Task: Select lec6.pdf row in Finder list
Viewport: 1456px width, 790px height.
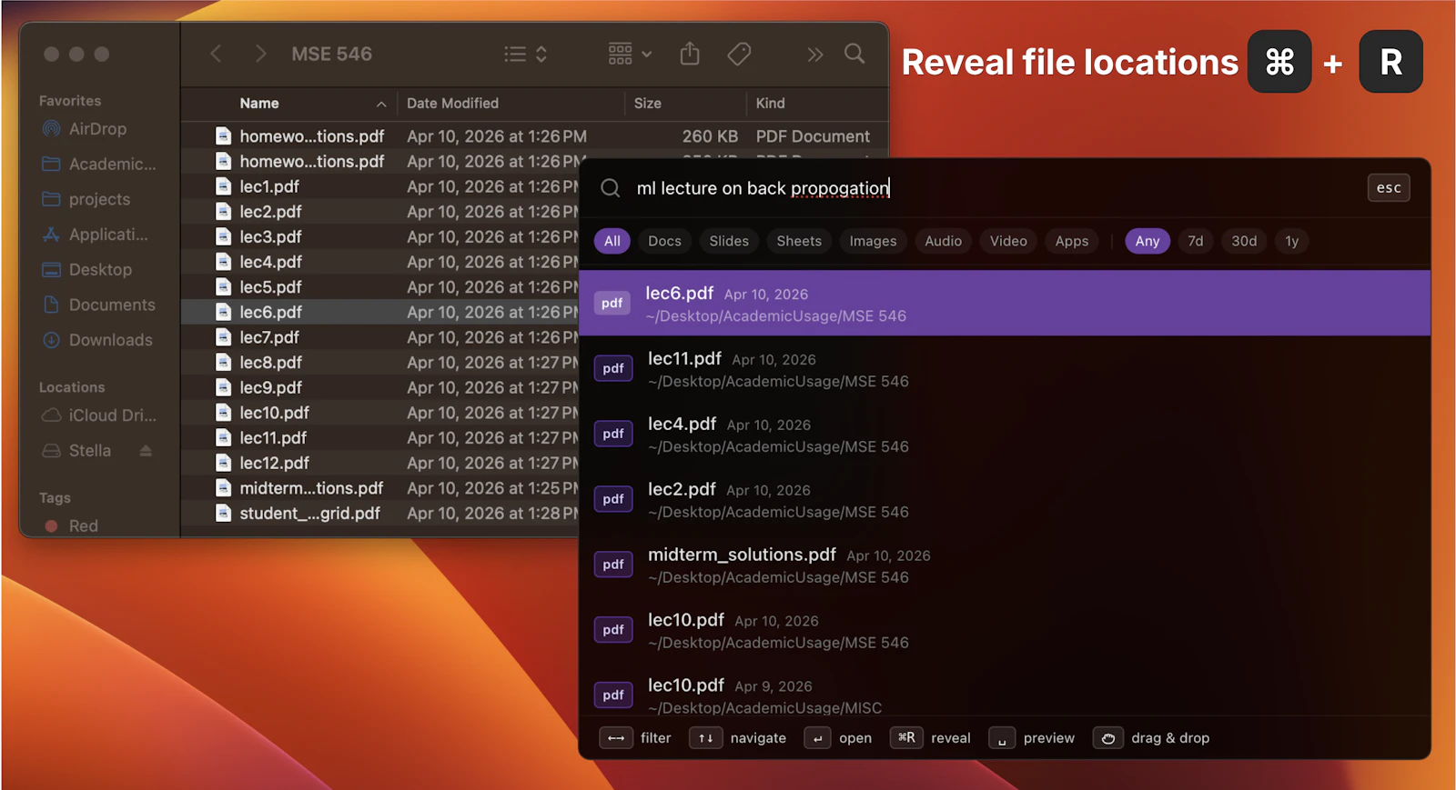Action: (x=380, y=312)
